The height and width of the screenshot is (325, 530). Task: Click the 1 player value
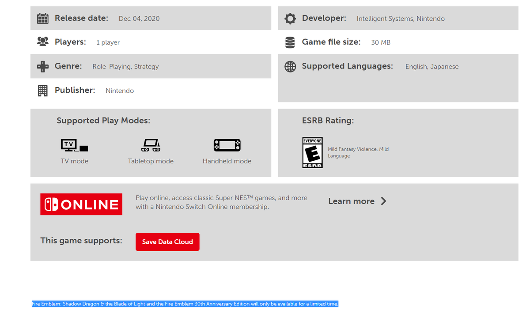click(x=108, y=42)
